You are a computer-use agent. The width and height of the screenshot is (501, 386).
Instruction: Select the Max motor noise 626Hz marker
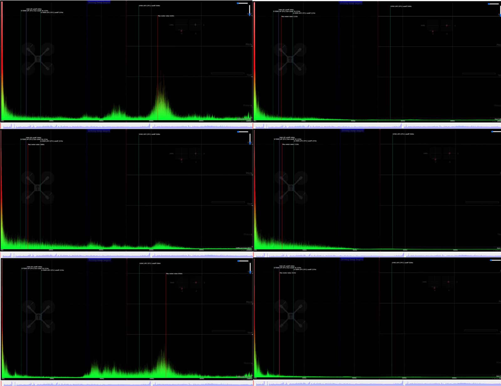point(166,16)
